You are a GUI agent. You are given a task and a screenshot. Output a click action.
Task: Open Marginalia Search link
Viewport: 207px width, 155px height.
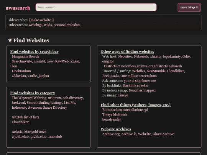[25, 56]
